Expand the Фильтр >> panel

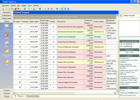(x=21, y=96)
